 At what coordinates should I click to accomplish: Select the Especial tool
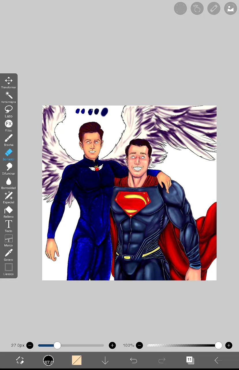coord(9,197)
